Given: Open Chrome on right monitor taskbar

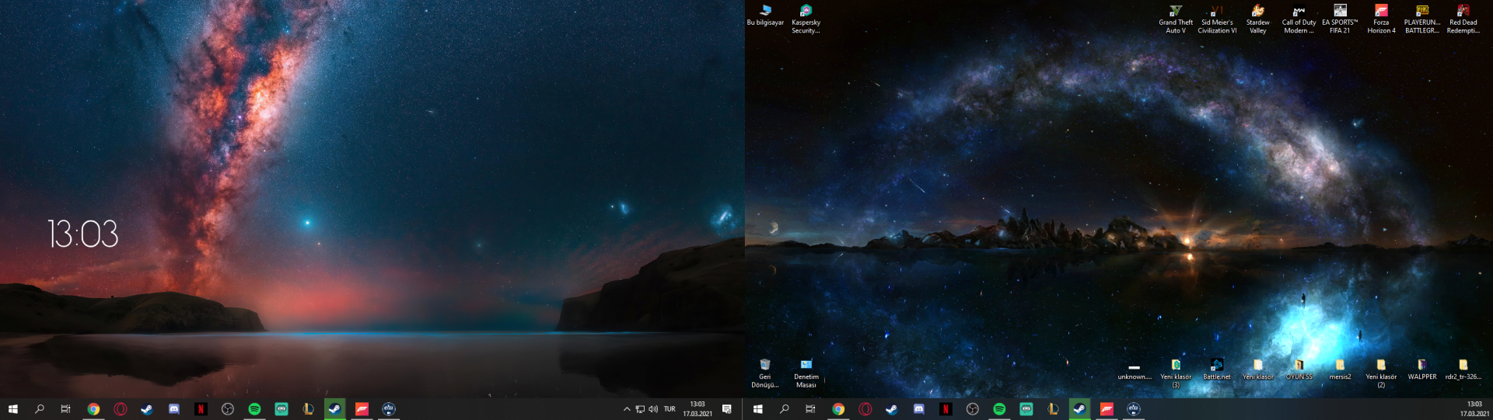Looking at the screenshot, I should coord(838,409).
